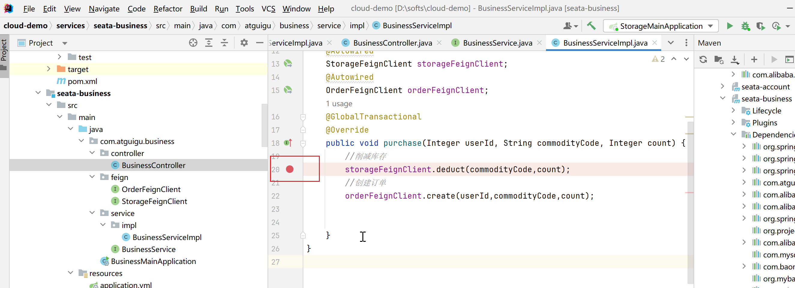
Task: Add a Maven project with plus icon
Action: (754, 59)
